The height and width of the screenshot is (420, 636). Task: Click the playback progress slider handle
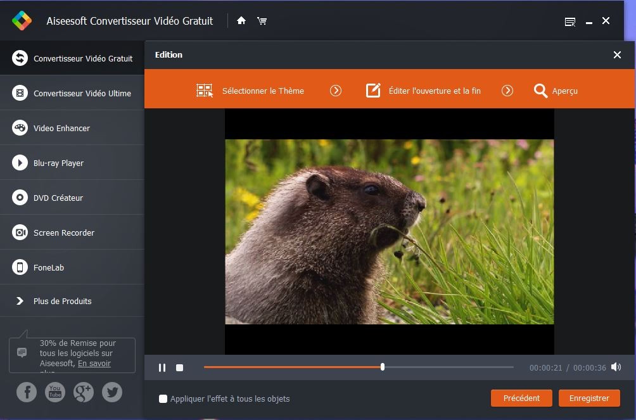tap(383, 367)
